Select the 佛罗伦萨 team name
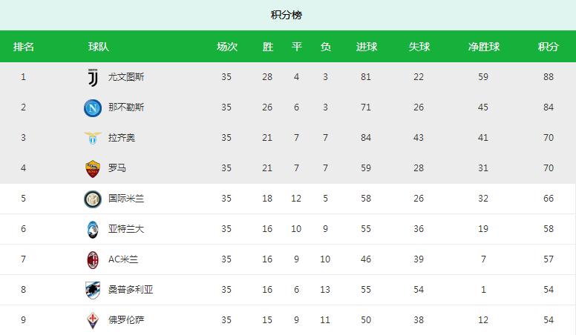Image resolution: width=576 pixels, height=335 pixels. point(126,320)
